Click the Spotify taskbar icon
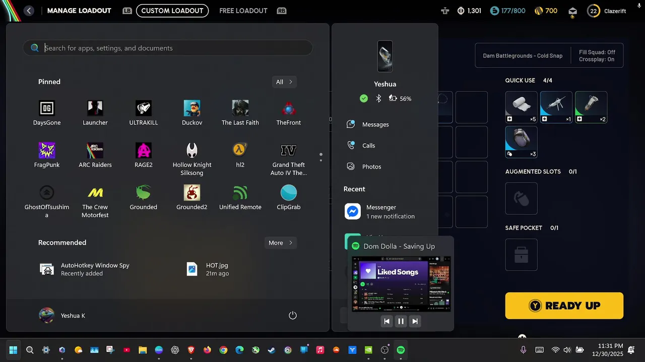 401,350
